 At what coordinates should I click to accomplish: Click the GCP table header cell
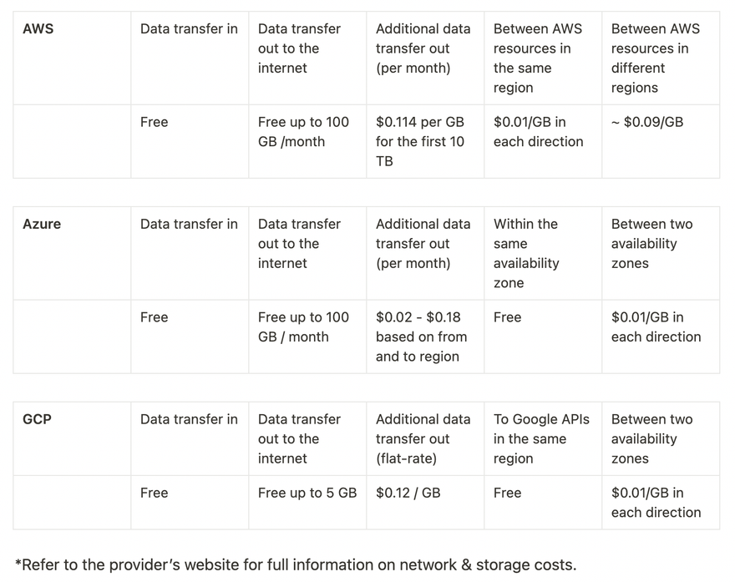click(x=72, y=438)
